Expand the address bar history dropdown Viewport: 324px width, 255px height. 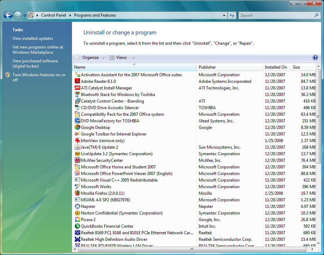point(224,16)
